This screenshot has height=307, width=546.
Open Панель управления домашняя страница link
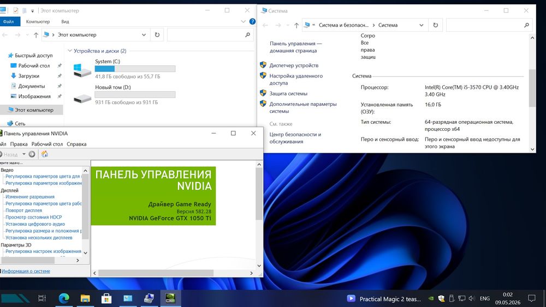(x=295, y=47)
